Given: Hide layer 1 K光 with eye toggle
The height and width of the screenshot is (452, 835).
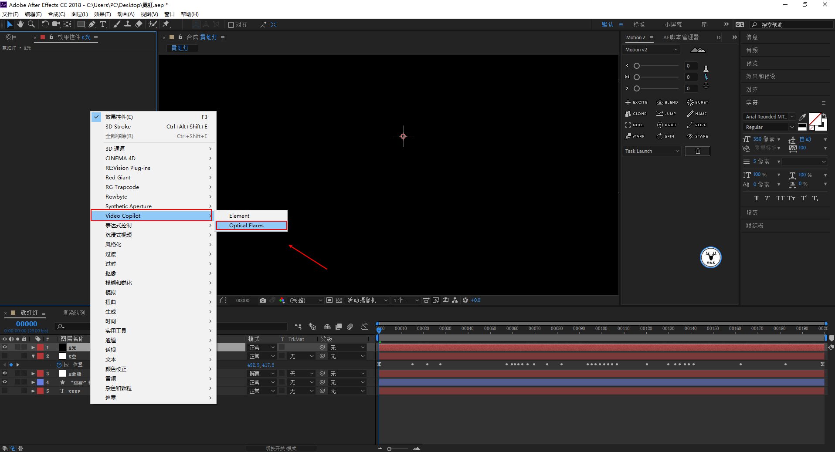Looking at the screenshot, I should (x=5, y=347).
